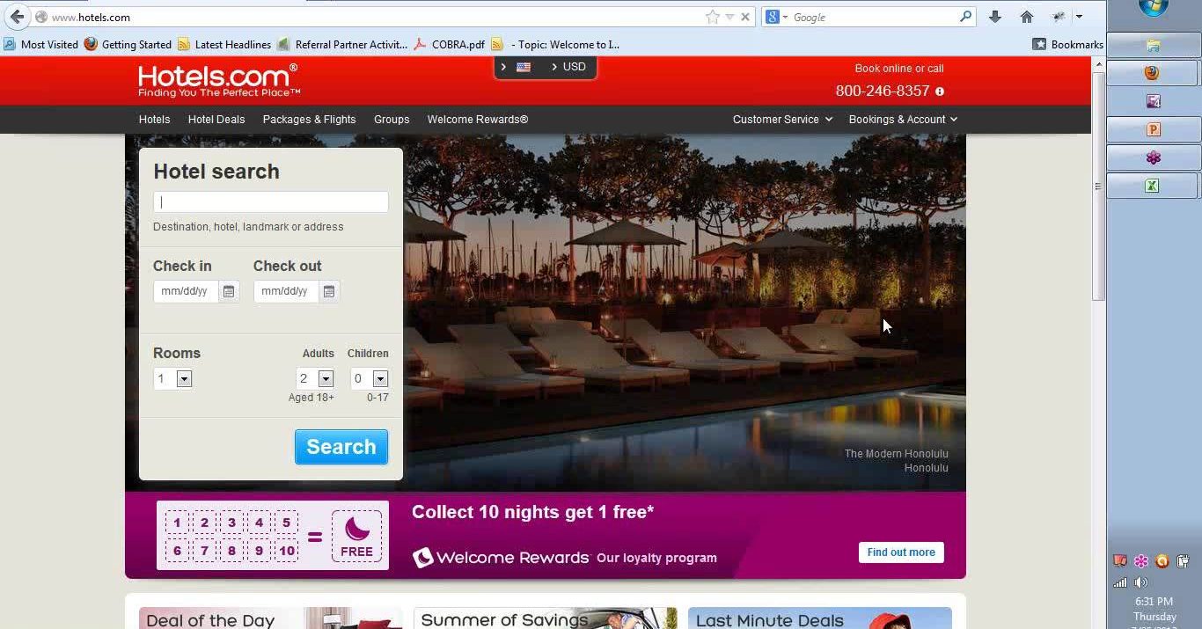Go to Hotel Deals nav item

click(216, 120)
